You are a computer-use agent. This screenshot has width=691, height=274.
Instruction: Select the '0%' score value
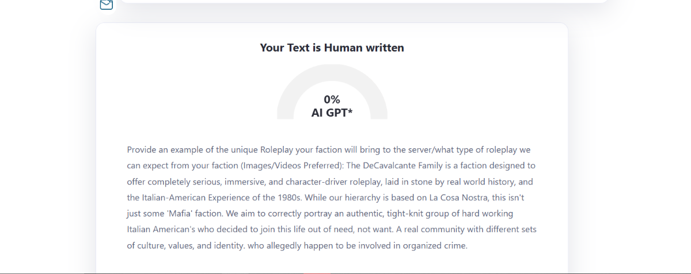pos(332,99)
